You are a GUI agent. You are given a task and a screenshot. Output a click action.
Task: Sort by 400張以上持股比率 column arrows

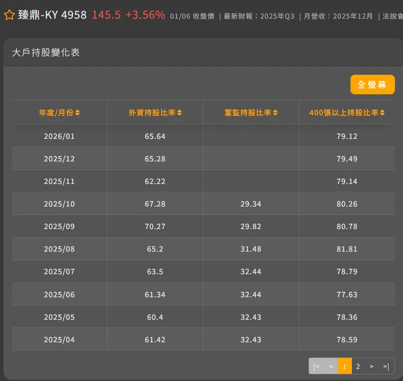382,113
